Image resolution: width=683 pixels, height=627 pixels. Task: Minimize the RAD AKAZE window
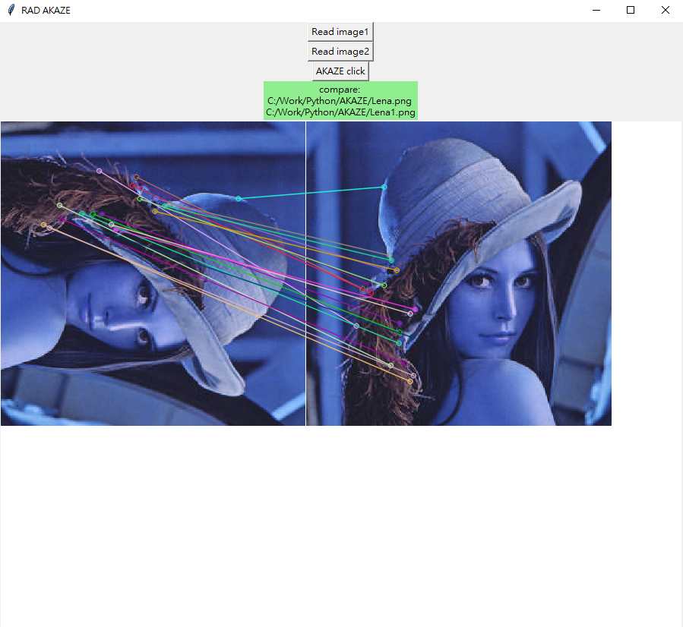596,10
